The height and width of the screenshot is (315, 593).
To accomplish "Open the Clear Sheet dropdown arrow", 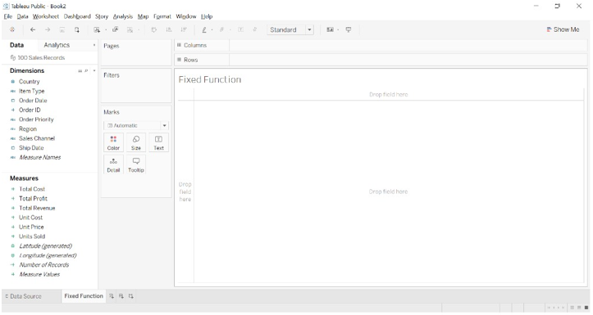I will pos(139,29).
